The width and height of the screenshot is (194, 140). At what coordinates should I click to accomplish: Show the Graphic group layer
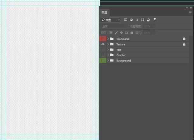point(103,55)
